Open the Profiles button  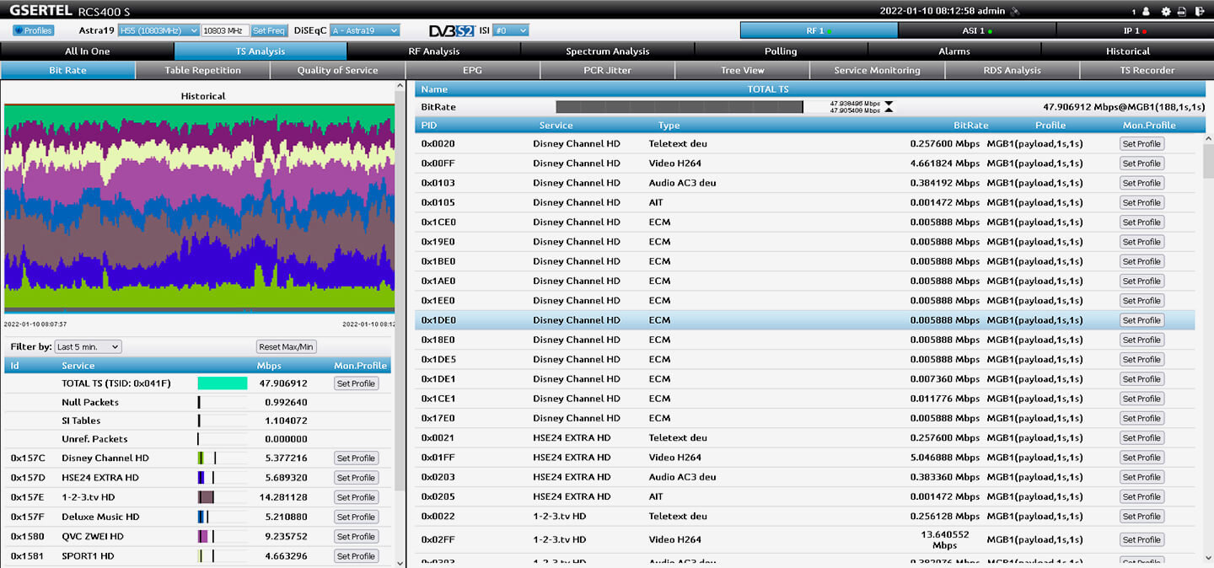[x=34, y=30]
